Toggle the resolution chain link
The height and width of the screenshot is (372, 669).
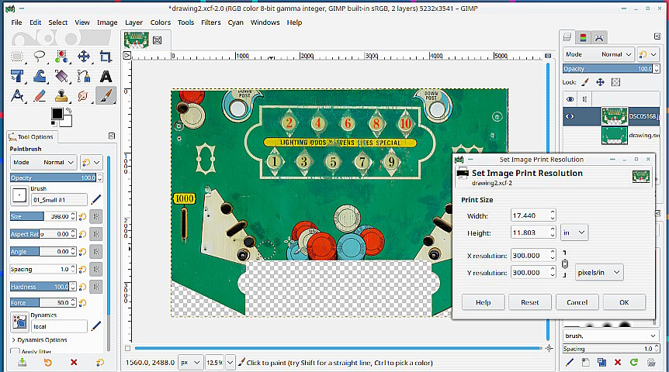click(565, 263)
